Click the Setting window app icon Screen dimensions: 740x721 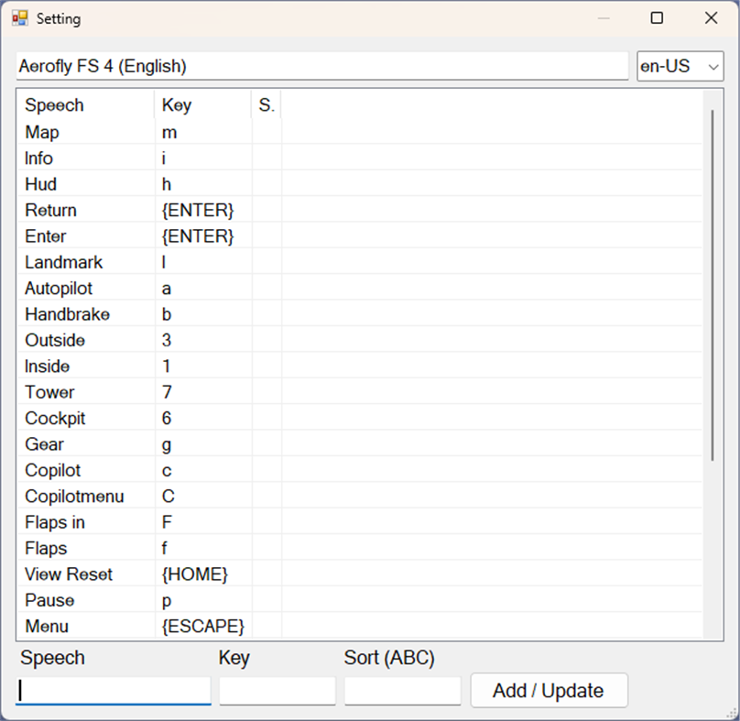click(20, 18)
